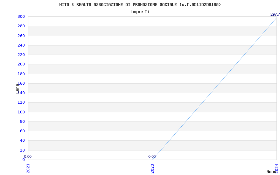Click the 60 y-axis tick
The image size is (280, 175).
coord(22,131)
